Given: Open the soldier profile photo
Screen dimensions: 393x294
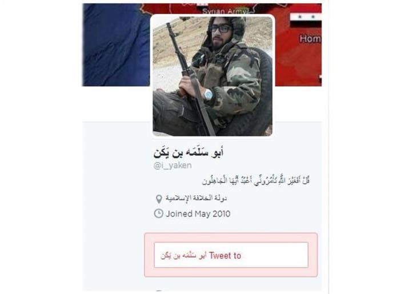Looking at the screenshot, I should tap(212, 76).
